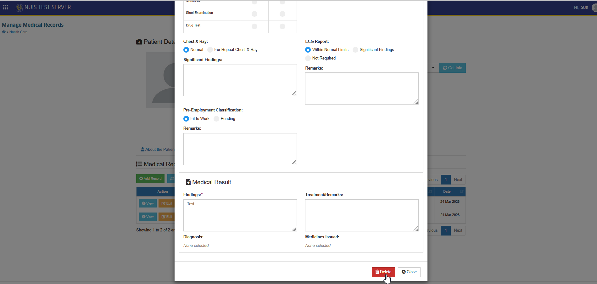597x284 pixels.
Task: Click the resize handle of Findings textarea
Action: tap(294, 229)
